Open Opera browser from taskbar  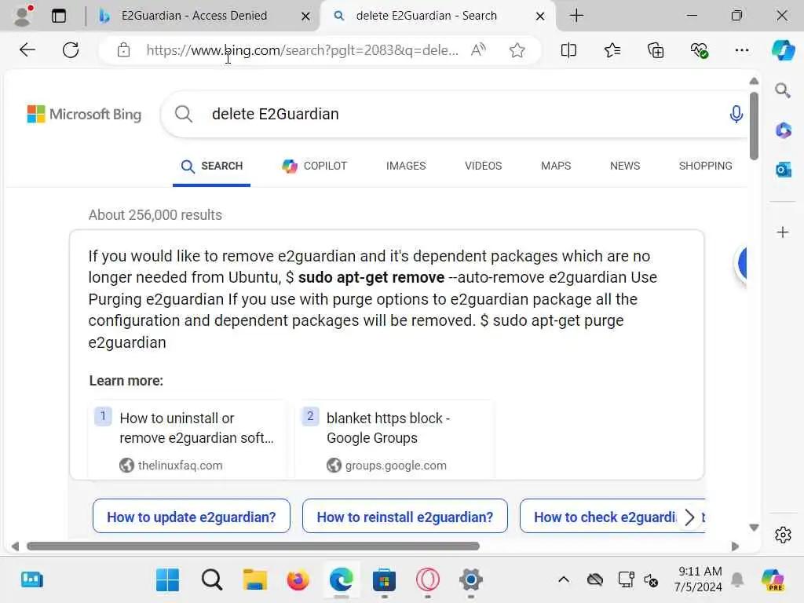pyautogui.click(x=428, y=580)
